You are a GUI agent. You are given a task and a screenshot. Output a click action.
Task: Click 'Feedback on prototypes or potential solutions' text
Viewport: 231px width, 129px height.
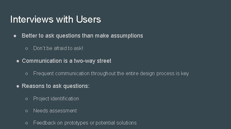coord(85,123)
